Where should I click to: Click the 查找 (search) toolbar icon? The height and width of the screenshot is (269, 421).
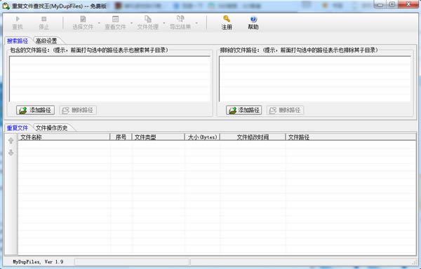pos(18,23)
